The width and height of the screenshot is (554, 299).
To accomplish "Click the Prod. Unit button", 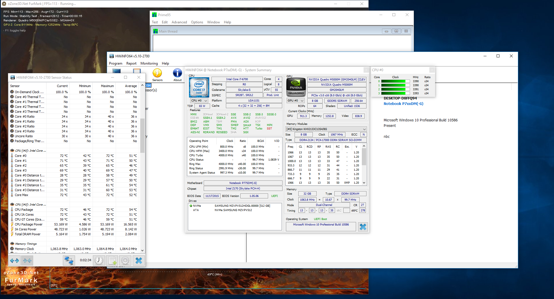I will 273,95.
